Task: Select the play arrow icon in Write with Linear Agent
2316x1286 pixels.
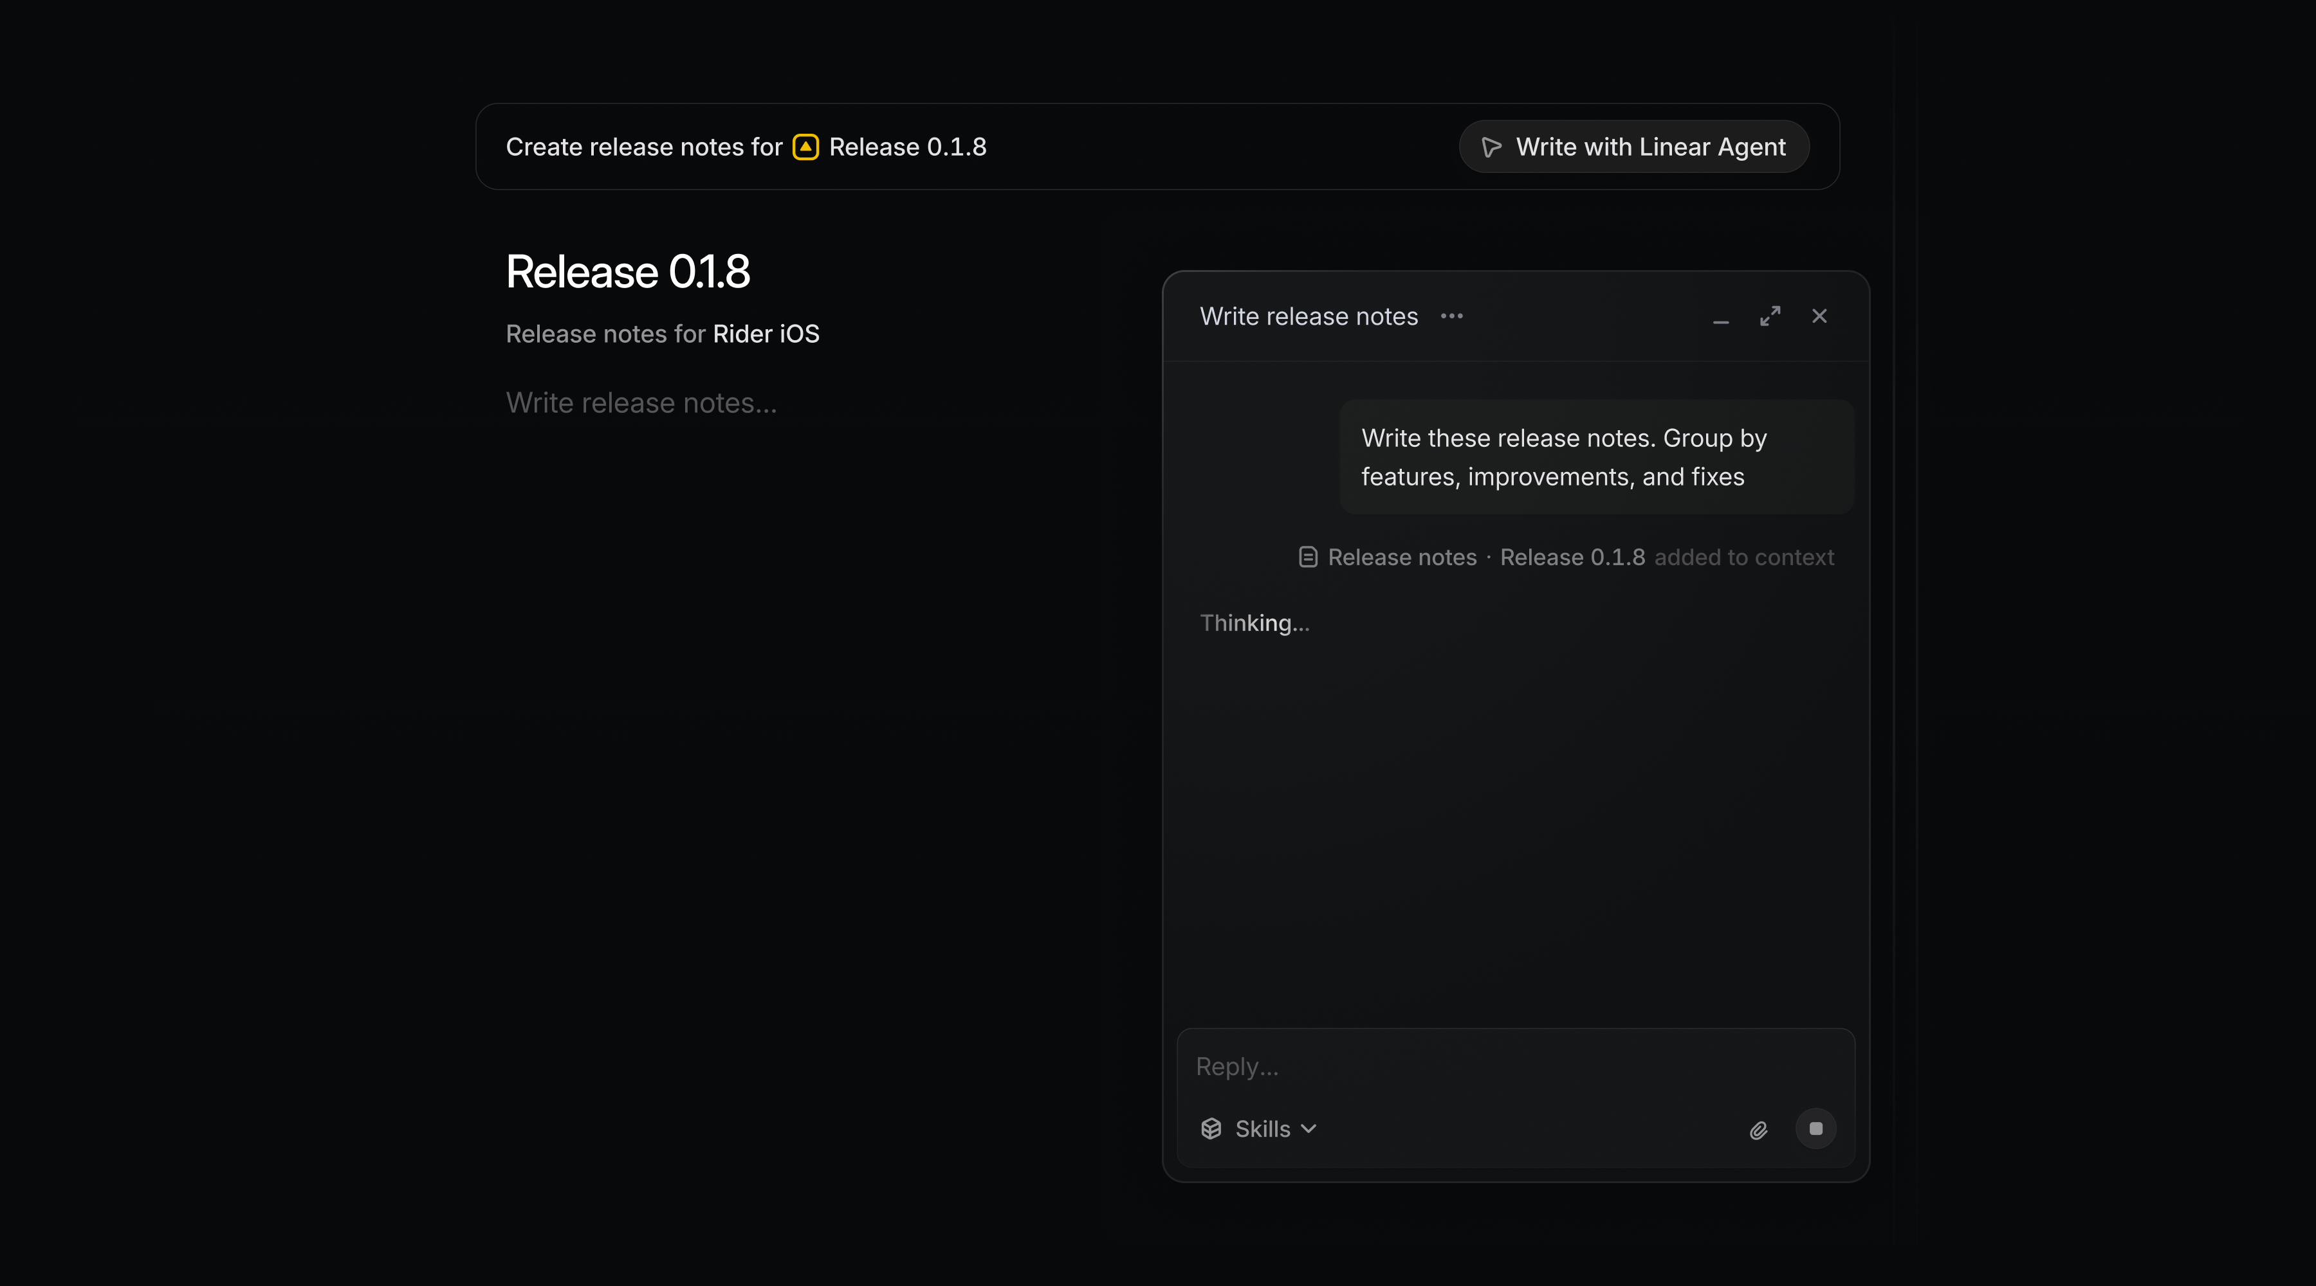Action: [x=1491, y=147]
